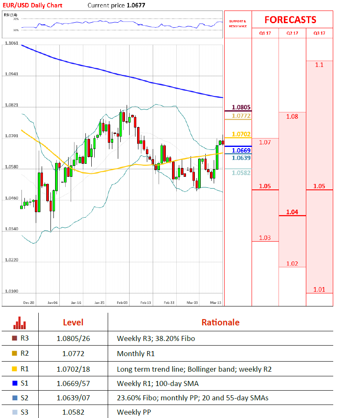Click the S1 blue color swatch
The height and width of the screenshot is (418, 337).
coord(15,383)
